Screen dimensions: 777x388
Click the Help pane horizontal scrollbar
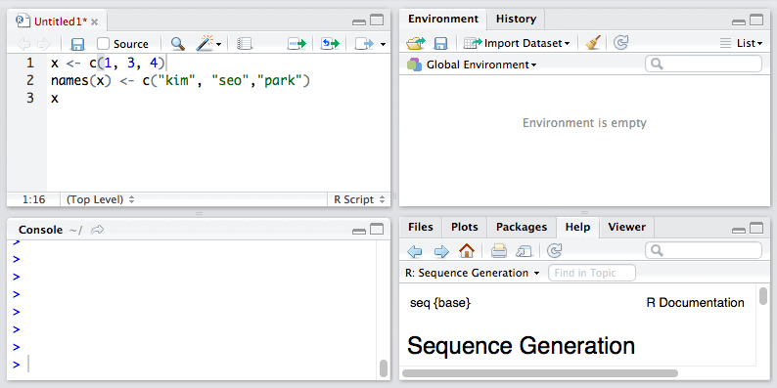[540, 373]
